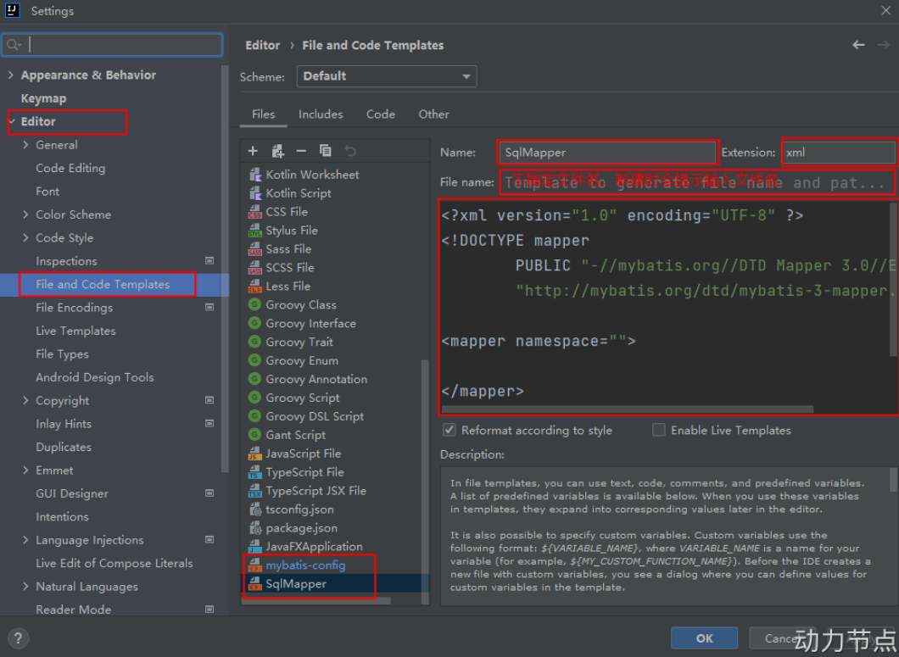The height and width of the screenshot is (657, 899).
Task: Click the OK button
Action: [x=704, y=638]
